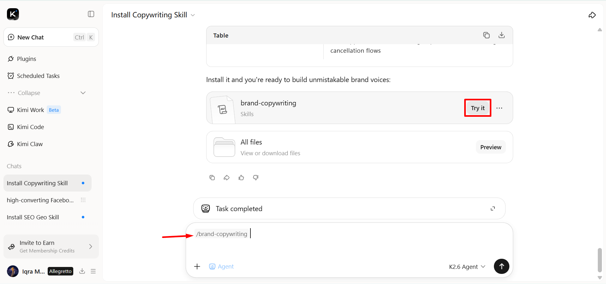
Task: Click the Allegretto membership badge
Action: click(60, 271)
